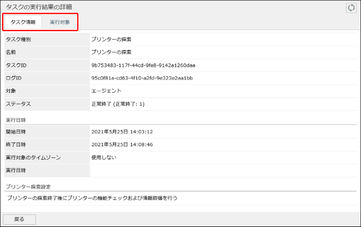The image size is (361, 227).
Task: Click the 使用しない timezone value
Action: (x=106, y=157)
